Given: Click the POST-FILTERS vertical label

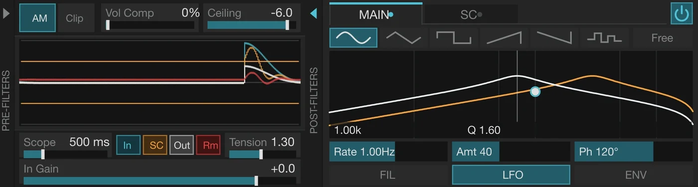Looking at the screenshot, I should click(x=314, y=101).
